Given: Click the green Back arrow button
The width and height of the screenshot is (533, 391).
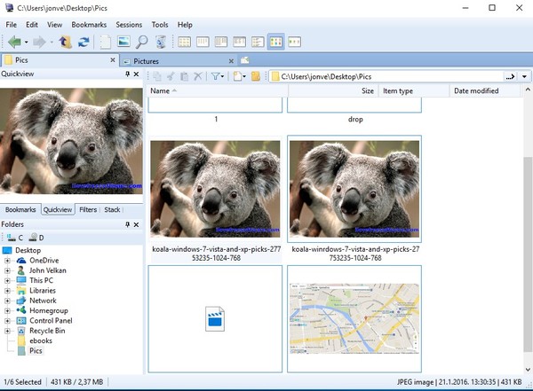Looking at the screenshot, I should click(x=14, y=42).
